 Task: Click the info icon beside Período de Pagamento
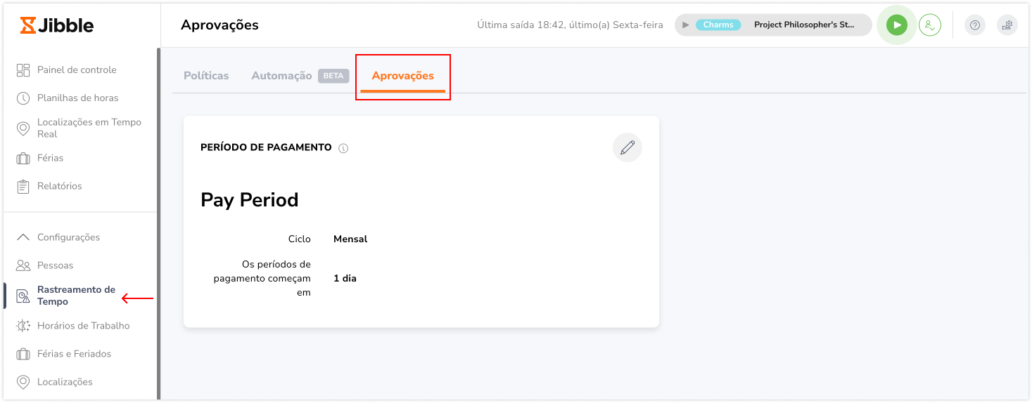tap(343, 148)
